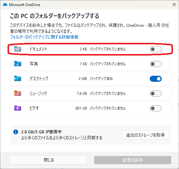Click the OneDrive cloud icon in title bar
Viewport: 179px width, 169px height.
click(5, 5)
